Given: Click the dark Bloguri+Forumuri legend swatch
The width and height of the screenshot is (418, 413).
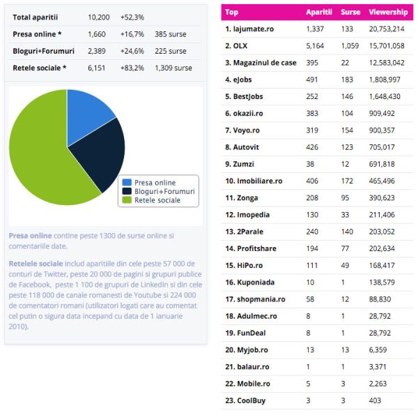Looking at the screenshot, I should tap(127, 191).
